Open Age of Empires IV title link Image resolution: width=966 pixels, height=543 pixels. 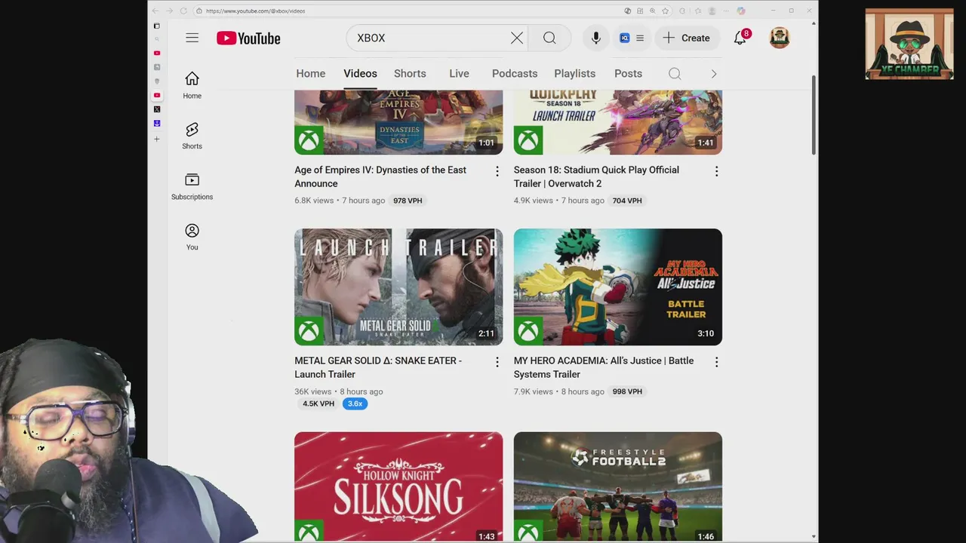pyautogui.click(x=380, y=176)
